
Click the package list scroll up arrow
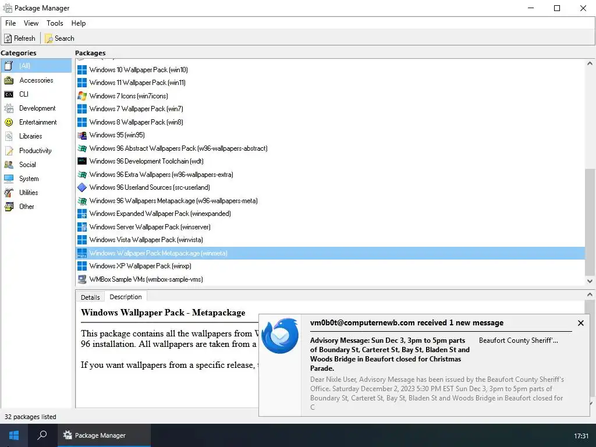tap(590, 63)
